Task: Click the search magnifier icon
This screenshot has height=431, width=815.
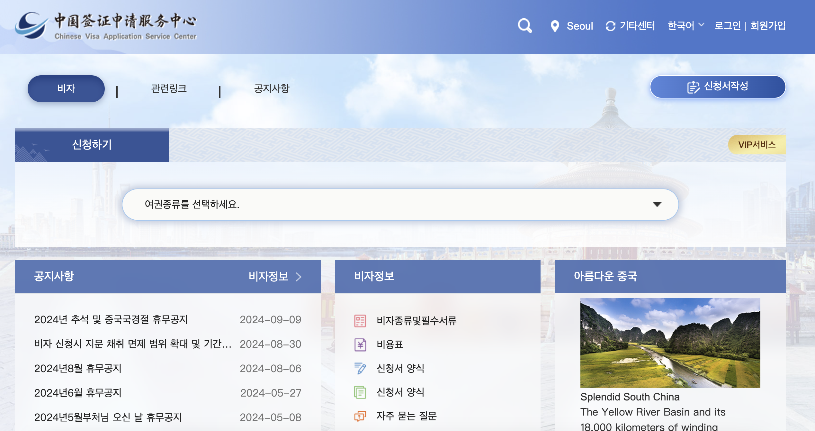Action: click(x=525, y=26)
